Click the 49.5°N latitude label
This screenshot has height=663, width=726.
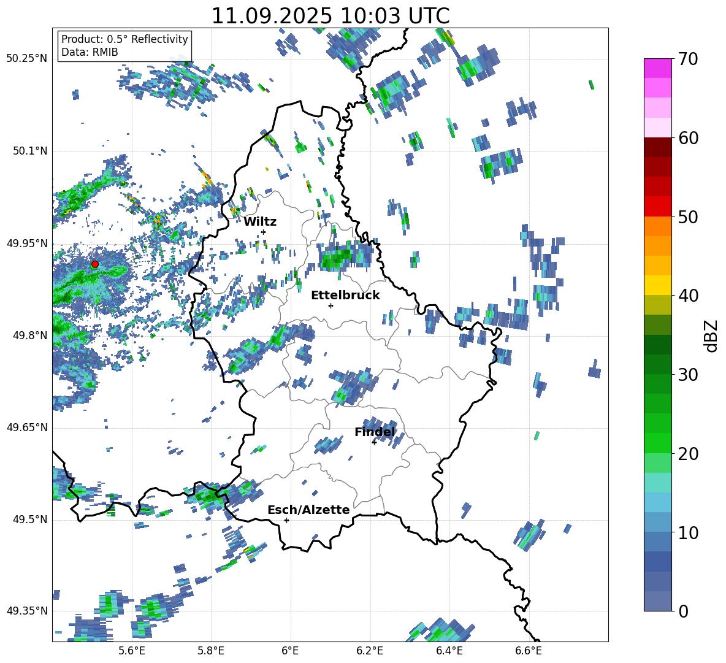pyautogui.click(x=29, y=519)
